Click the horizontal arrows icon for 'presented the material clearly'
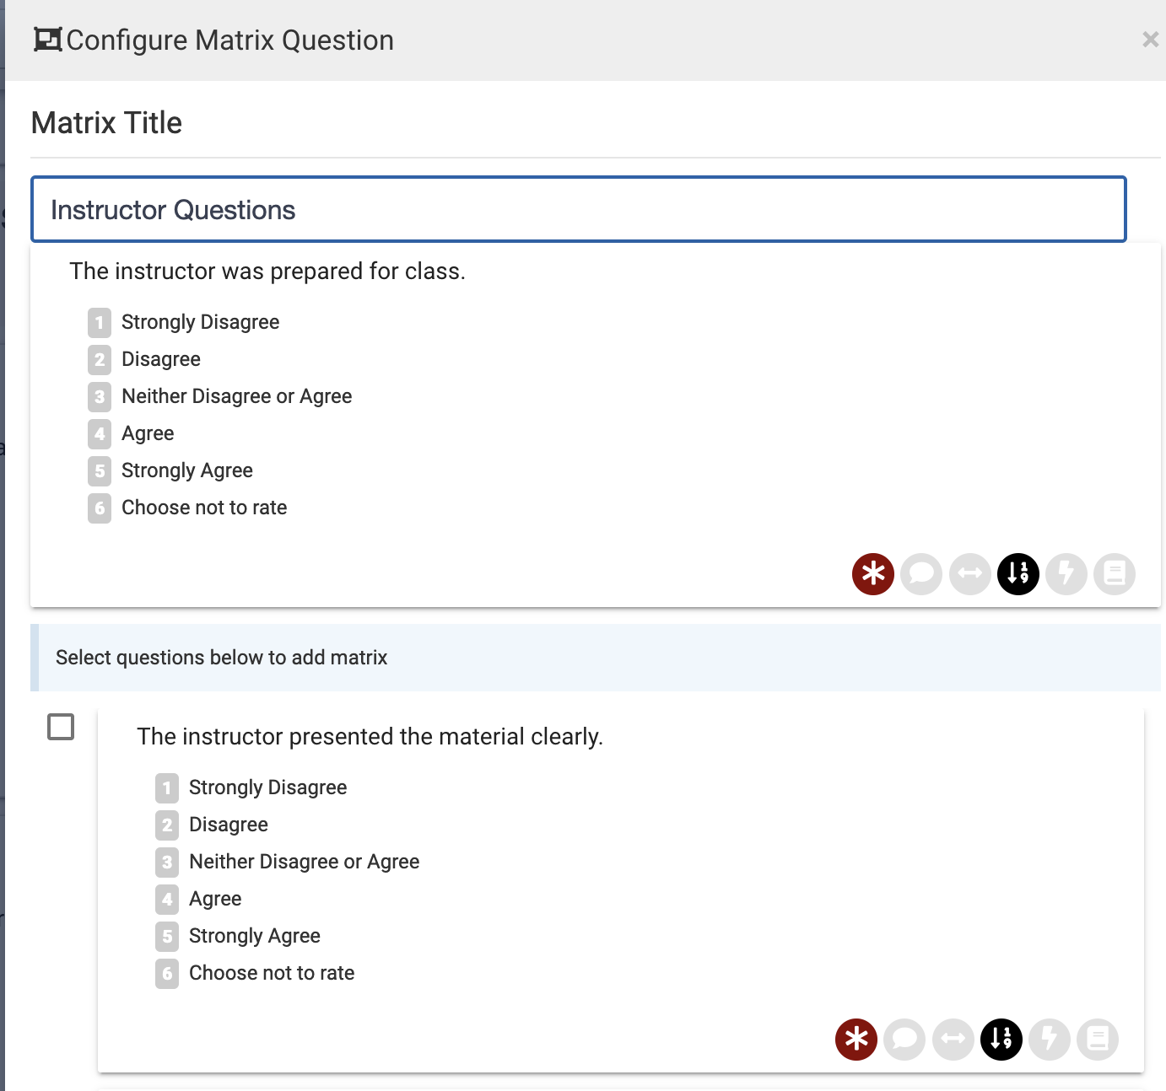Image resolution: width=1166 pixels, height=1091 pixels. [953, 1040]
